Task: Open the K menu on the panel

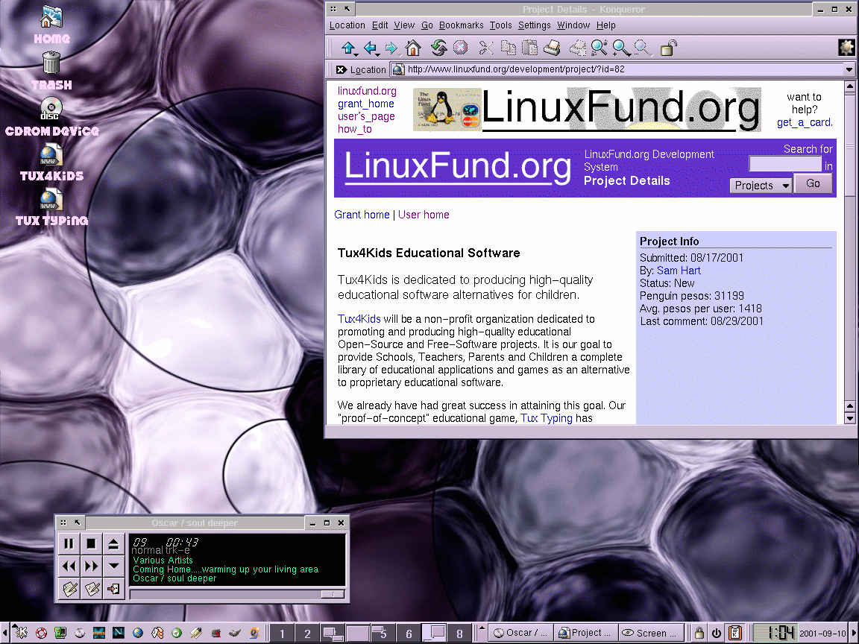Action: 20,633
